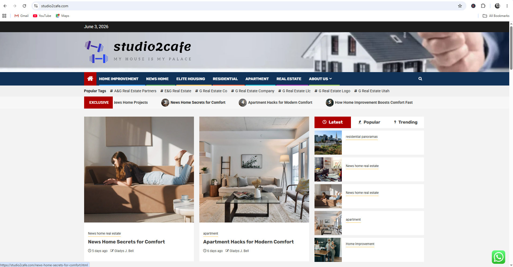Screen dimensions: 513x267
Task: Open the A&G Real Estate Partners tag
Action: [133, 91]
